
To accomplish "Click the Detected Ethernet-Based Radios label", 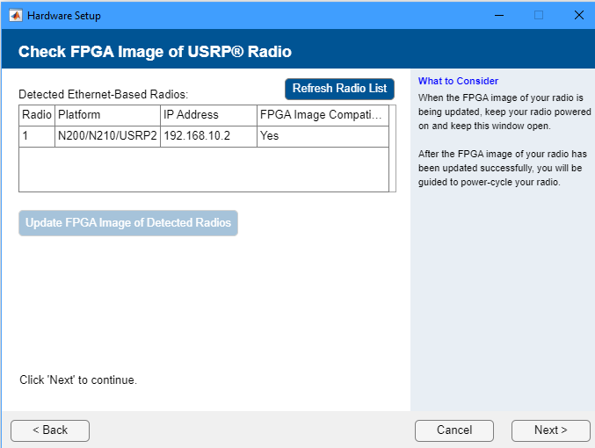I will click(104, 93).
